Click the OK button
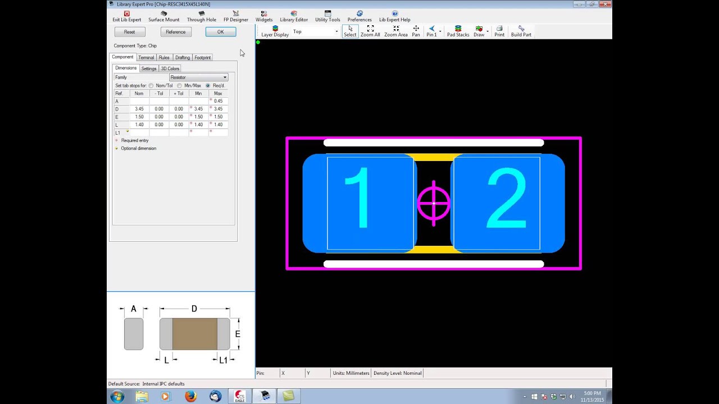This screenshot has height=404, width=719. pyautogui.click(x=220, y=32)
